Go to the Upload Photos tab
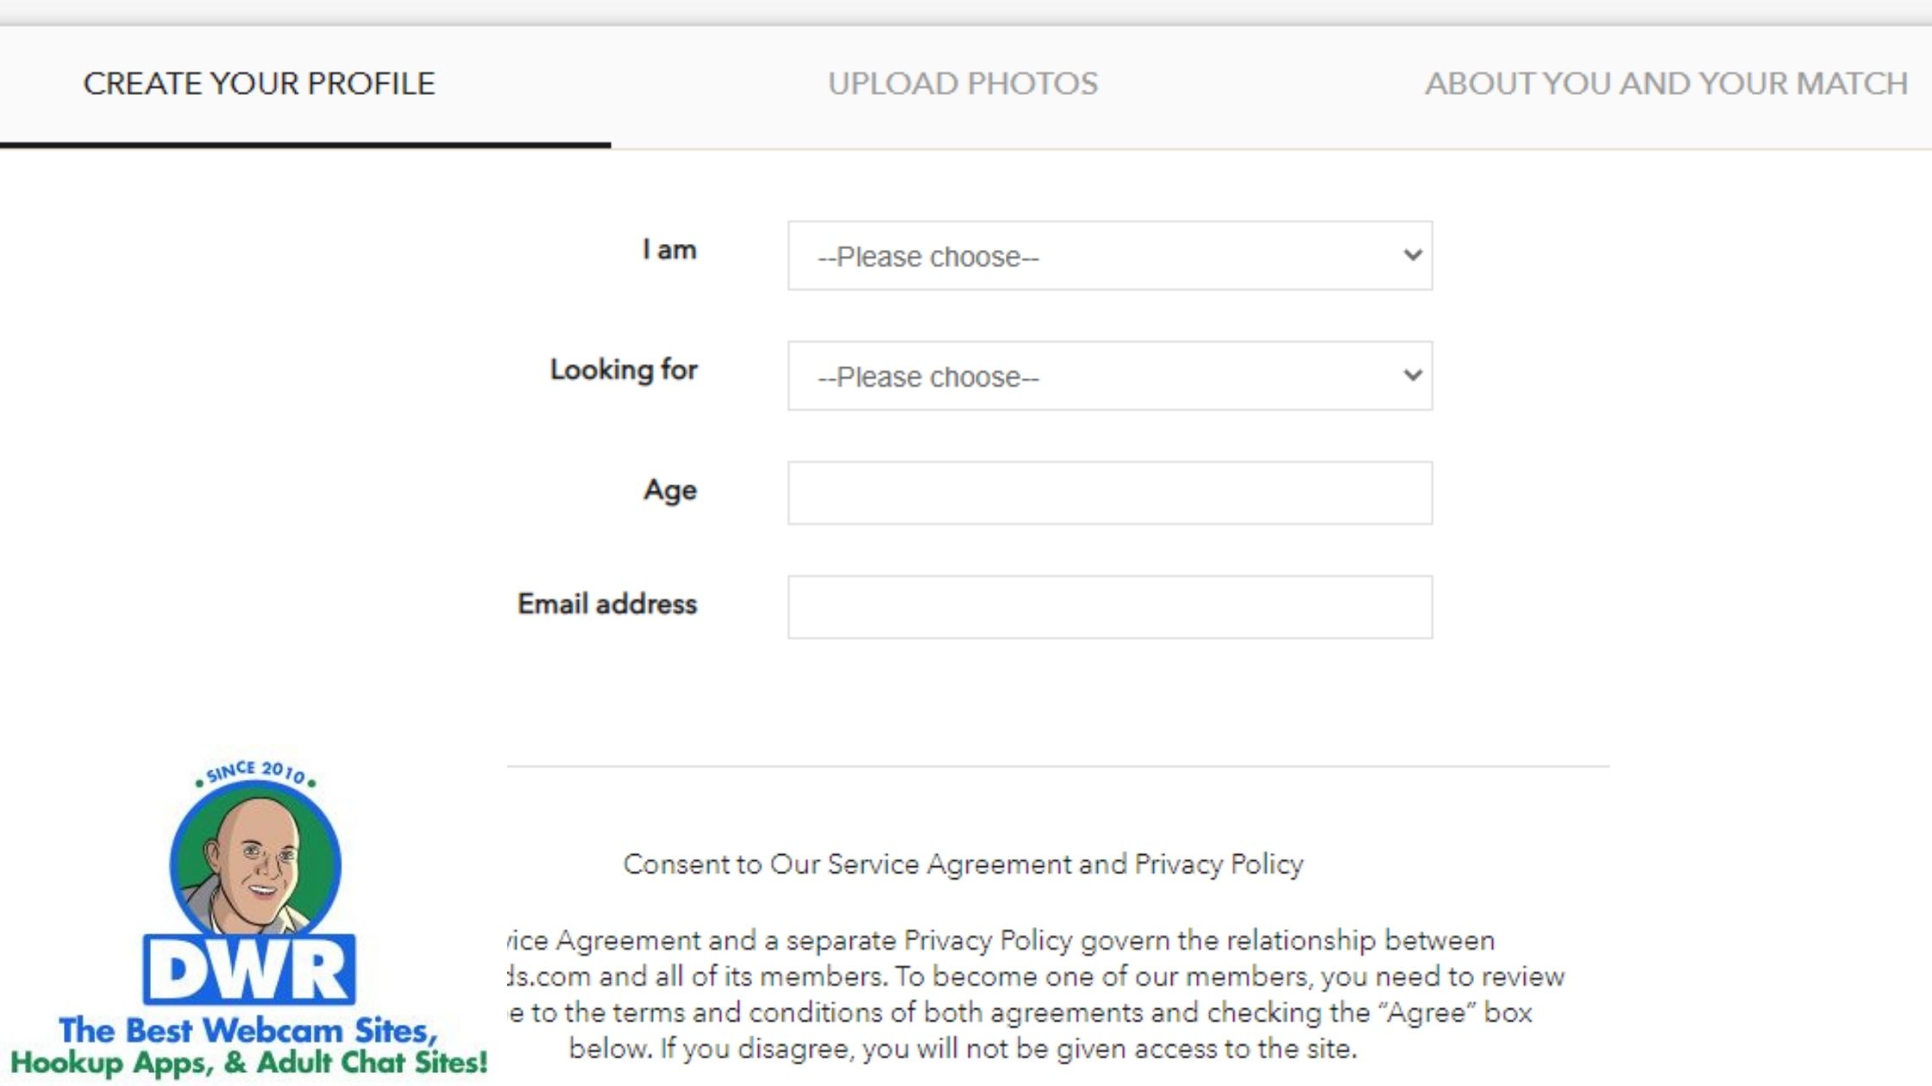Viewport: 1932px width, 1086px height. coord(963,84)
